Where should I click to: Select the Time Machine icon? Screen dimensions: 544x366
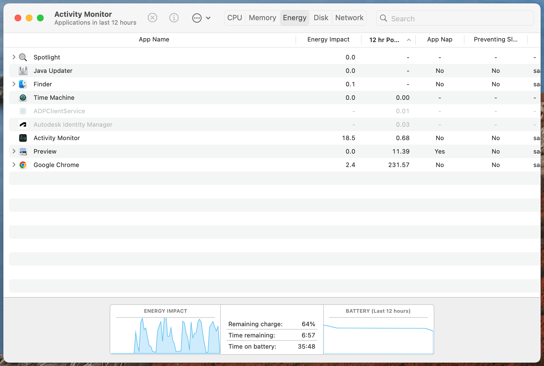point(23,98)
